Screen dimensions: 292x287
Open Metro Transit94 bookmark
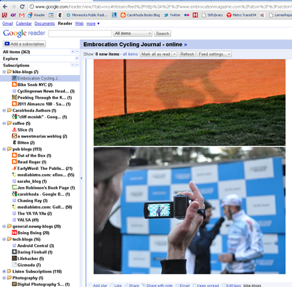pyautogui.click(x=241, y=15)
